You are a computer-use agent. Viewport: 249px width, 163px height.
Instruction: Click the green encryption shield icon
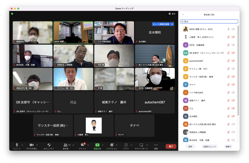[x=12, y=14]
